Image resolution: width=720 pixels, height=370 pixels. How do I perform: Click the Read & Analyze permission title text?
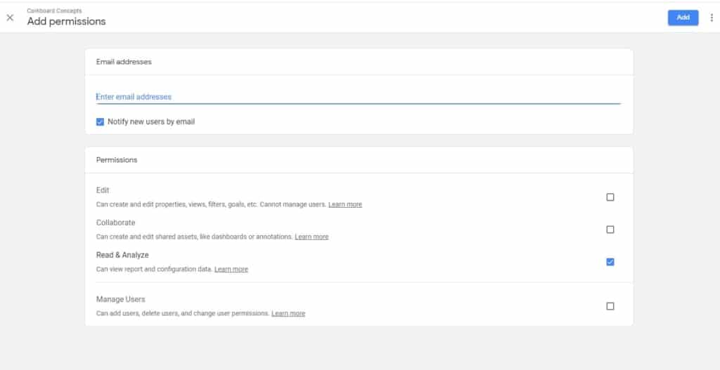tap(122, 255)
